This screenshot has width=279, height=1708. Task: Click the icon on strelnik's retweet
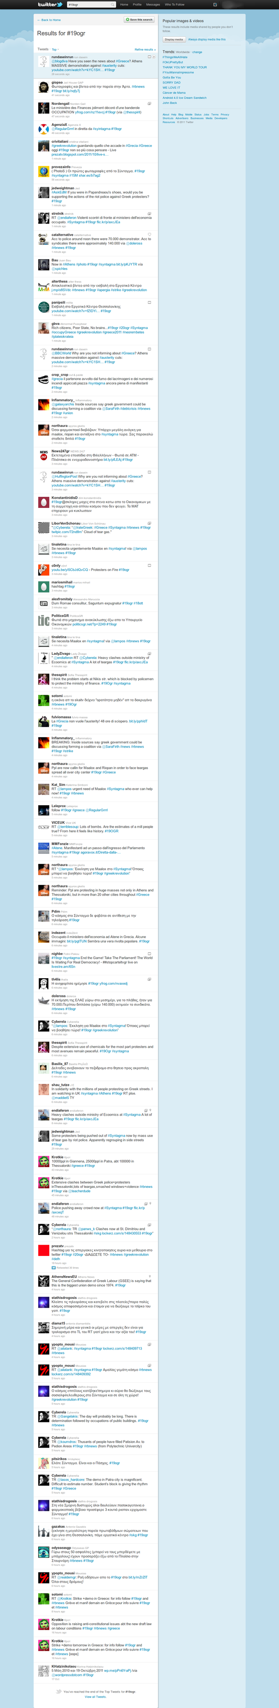pos(149,213)
